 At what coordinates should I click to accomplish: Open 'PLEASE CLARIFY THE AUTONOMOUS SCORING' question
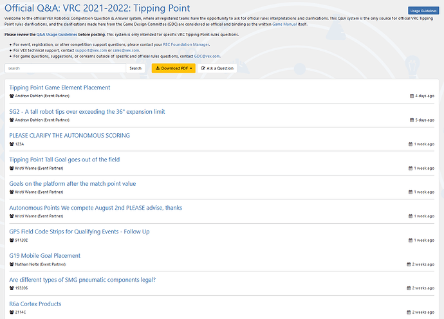[x=69, y=136]
